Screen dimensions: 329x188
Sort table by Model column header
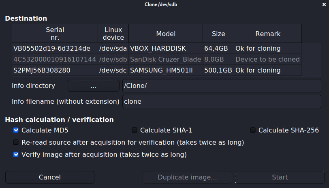[x=165, y=34]
